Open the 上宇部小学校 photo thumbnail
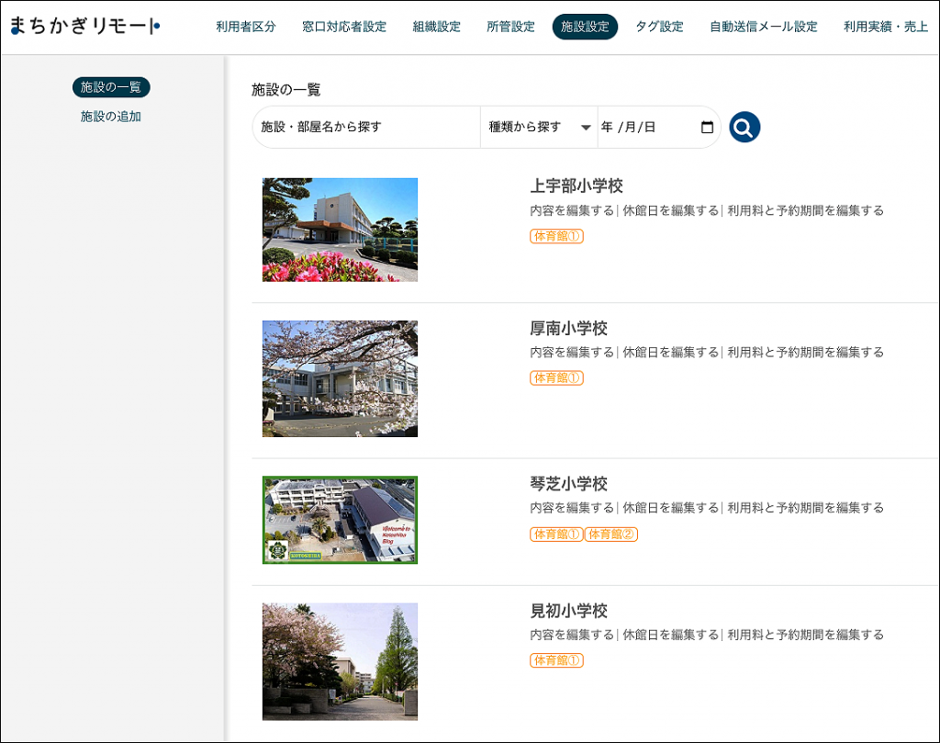940x743 pixels. 340,230
